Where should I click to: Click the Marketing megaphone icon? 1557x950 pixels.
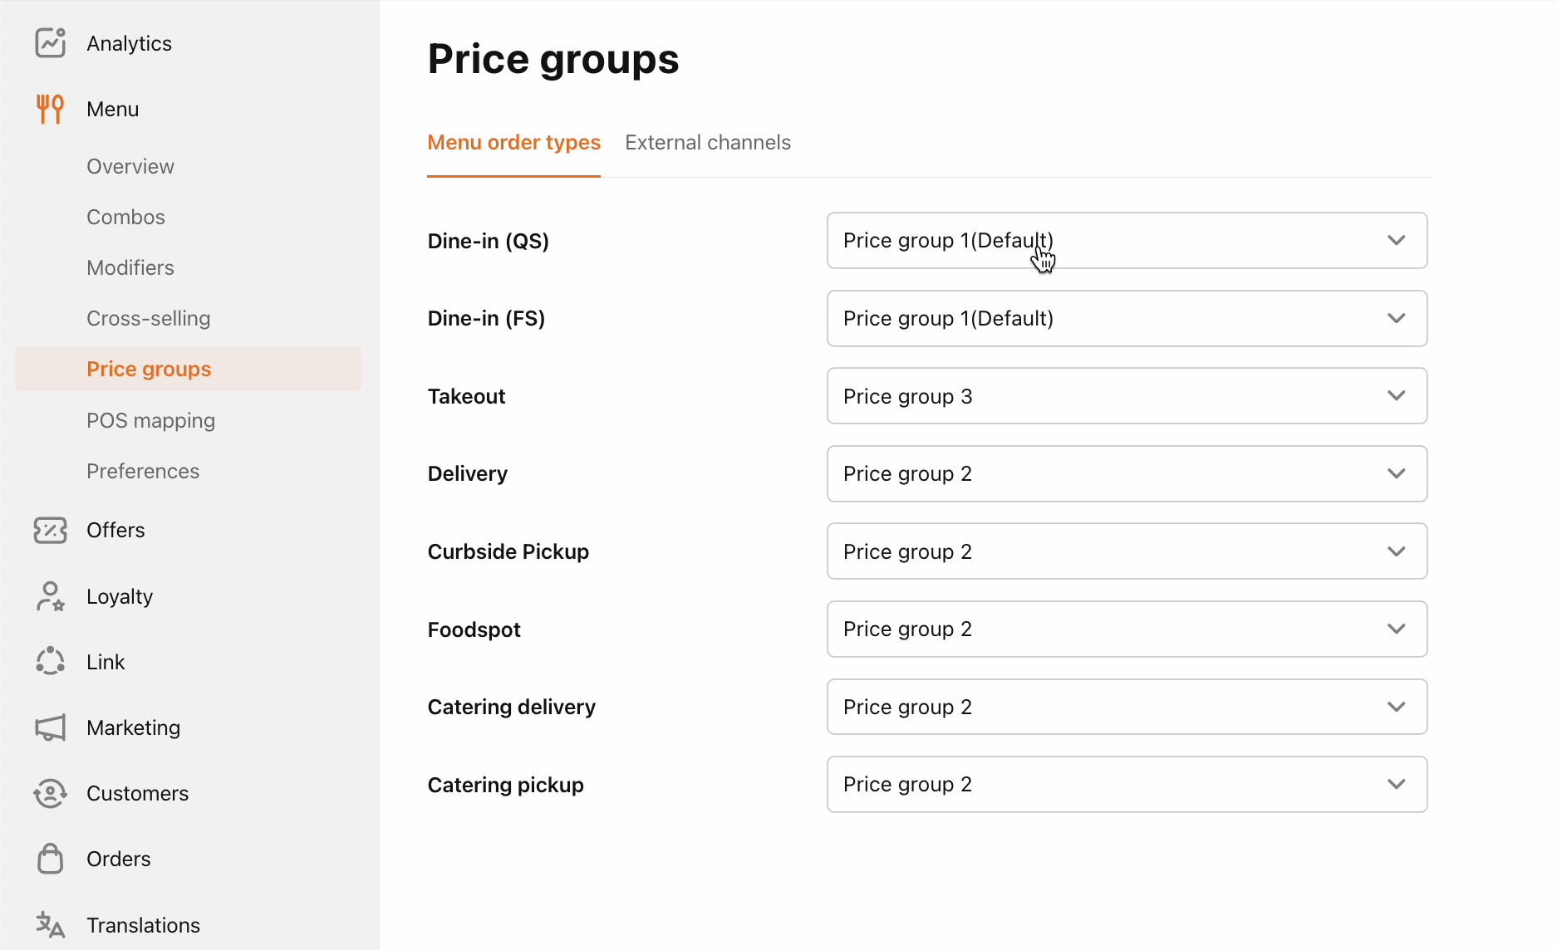click(x=50, y=727)
